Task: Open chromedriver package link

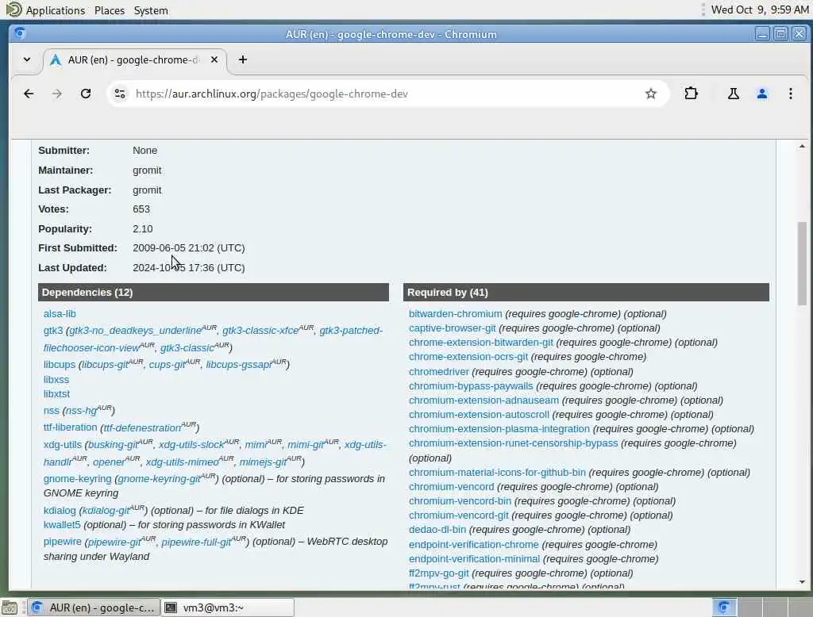Action: tap(438, 372)
